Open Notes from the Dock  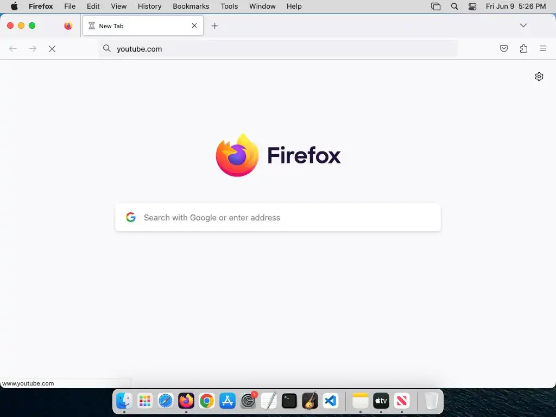coord(361,401)
